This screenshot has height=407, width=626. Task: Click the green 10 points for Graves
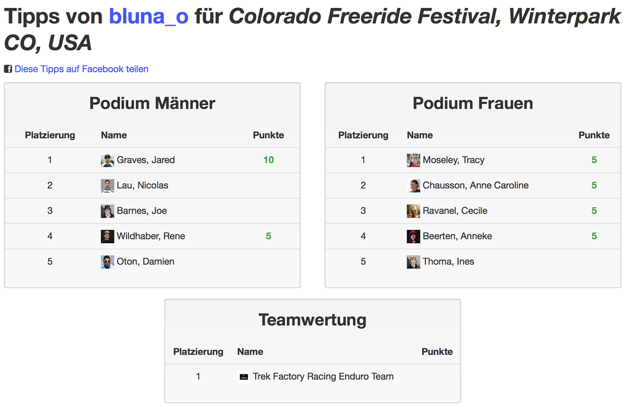pos(268,160)
